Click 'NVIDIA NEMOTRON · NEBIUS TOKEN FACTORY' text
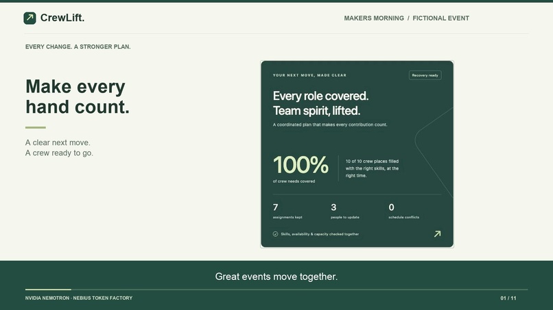This screenshot has width=553, height=310. click(79, 298)
